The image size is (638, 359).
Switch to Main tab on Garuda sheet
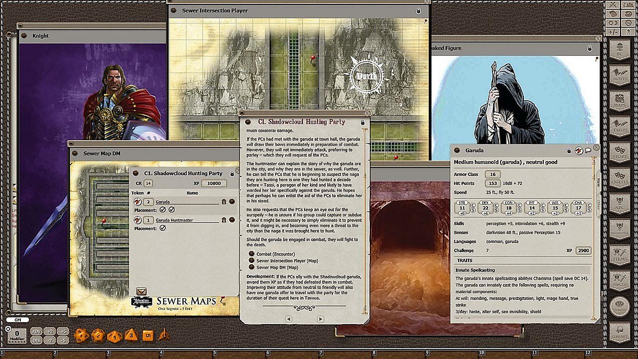[598, 181]
